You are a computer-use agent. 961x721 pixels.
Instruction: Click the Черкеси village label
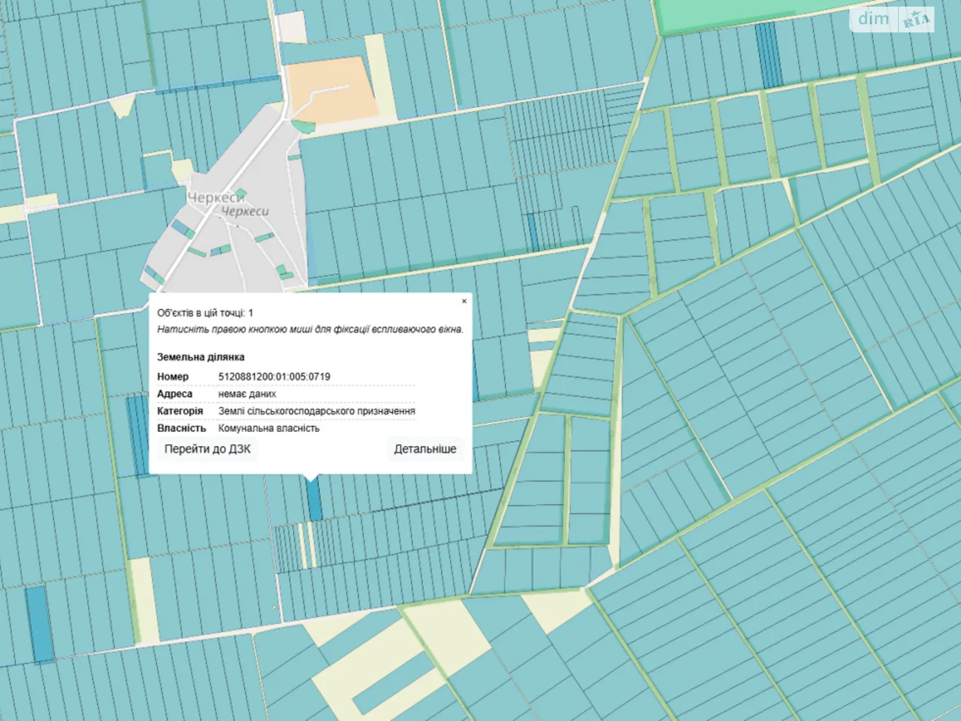click(216, 198)
